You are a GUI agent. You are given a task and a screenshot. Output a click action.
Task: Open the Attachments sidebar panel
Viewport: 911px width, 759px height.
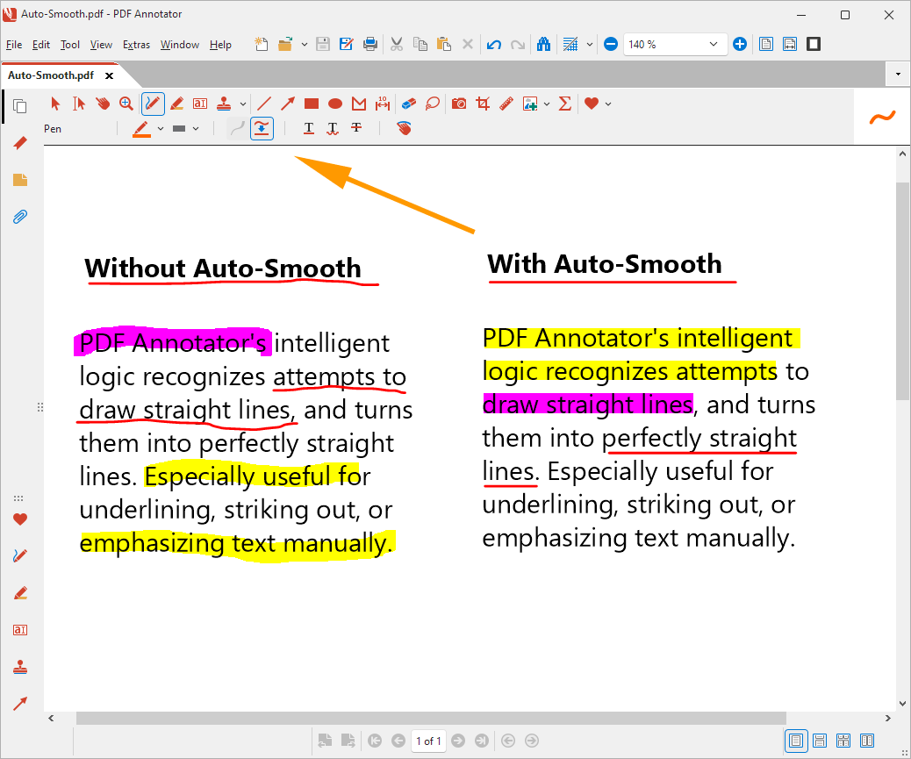[x=19, y=217]
